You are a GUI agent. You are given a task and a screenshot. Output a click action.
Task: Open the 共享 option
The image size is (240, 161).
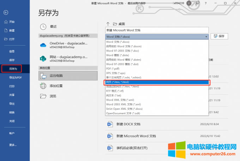point(12,95)
